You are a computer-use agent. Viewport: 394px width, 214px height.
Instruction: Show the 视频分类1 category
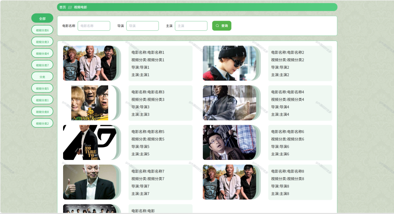click(x=42, y=100)
